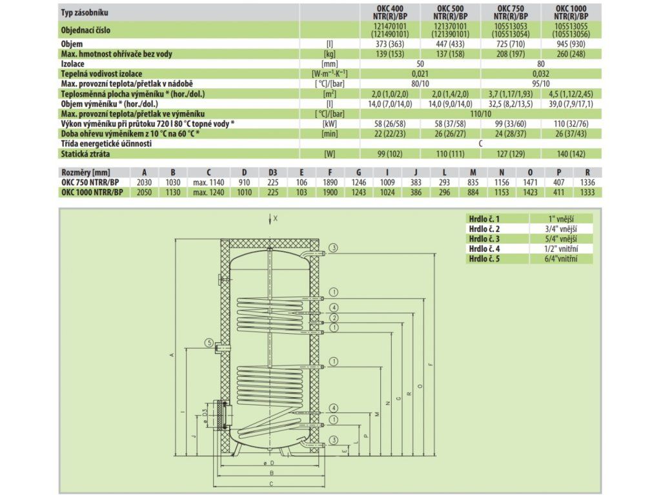Select thermal conductivity value 0,021

[x=420, y=73]
